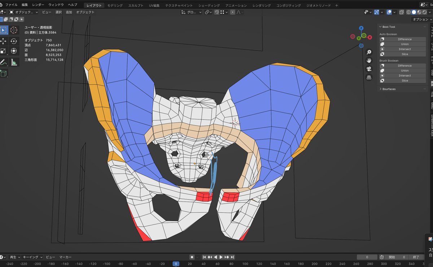Activate the 3D Cursor tool
This screenshot has height=267, width=433.
(x=14, y=30)
